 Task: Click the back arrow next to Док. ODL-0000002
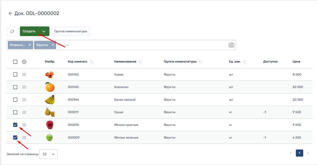coord(10,13)
